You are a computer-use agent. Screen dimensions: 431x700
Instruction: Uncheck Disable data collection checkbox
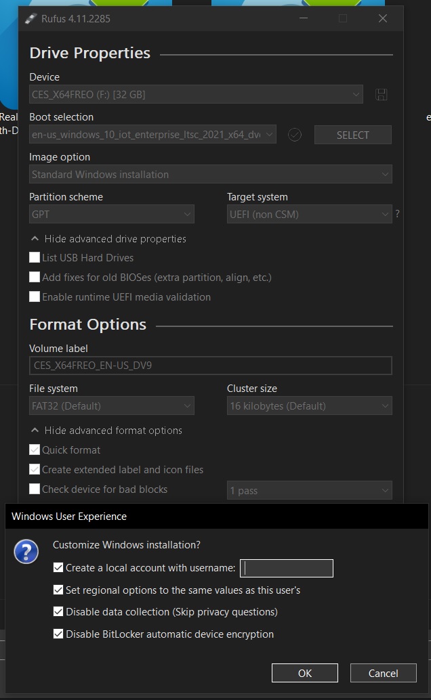tap(58, 611)
